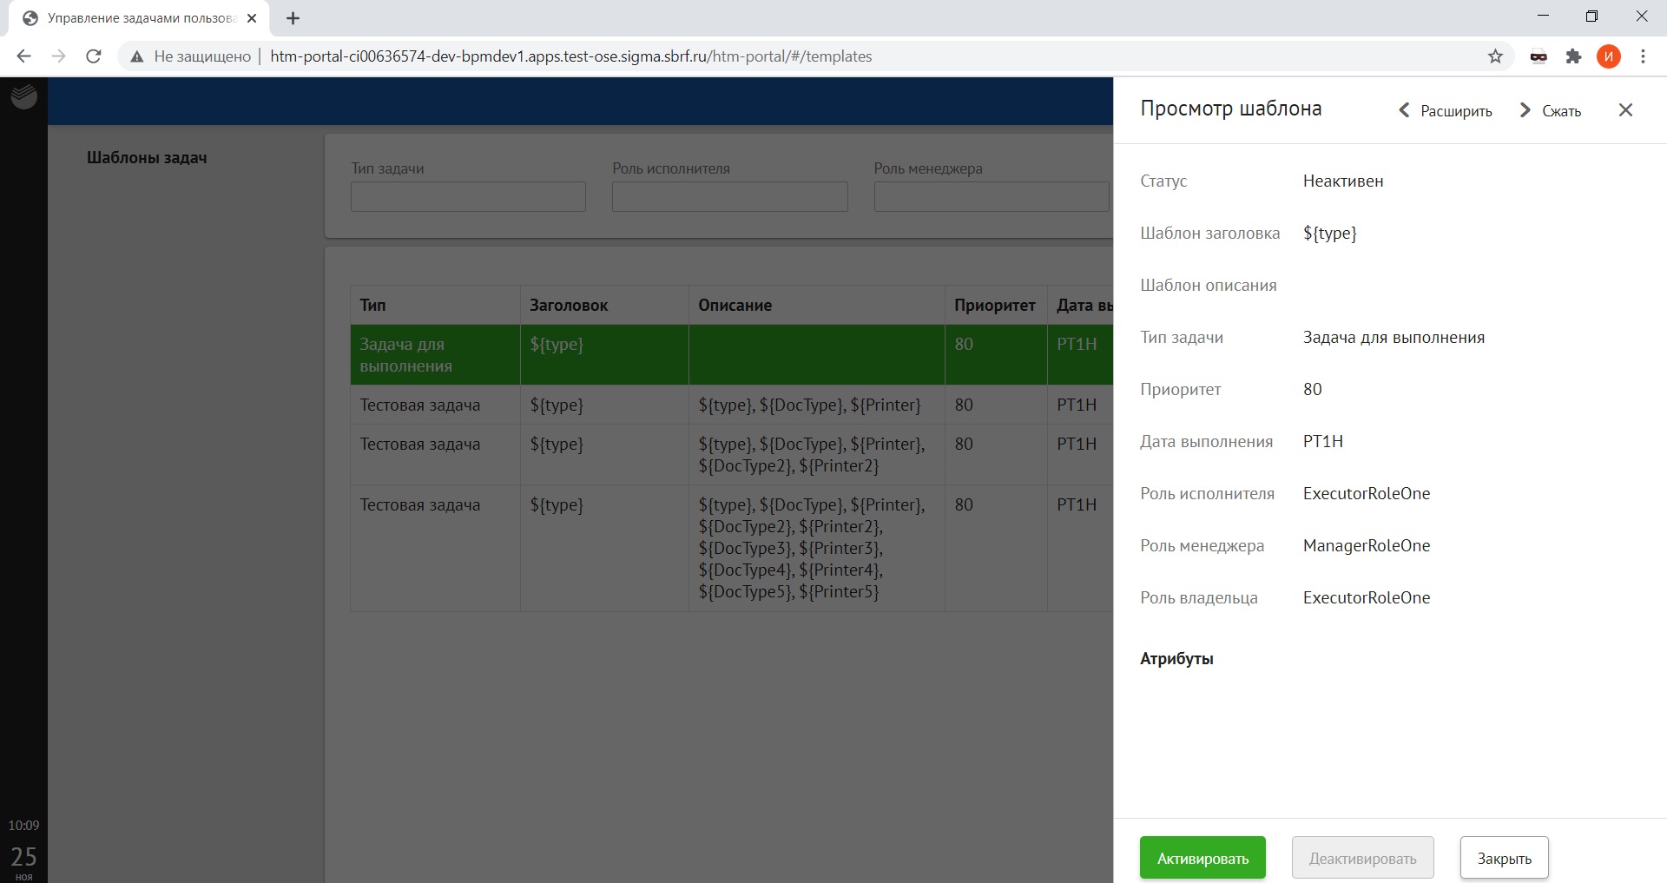Click the Sber logo in sidebar

tap(23, 96)
